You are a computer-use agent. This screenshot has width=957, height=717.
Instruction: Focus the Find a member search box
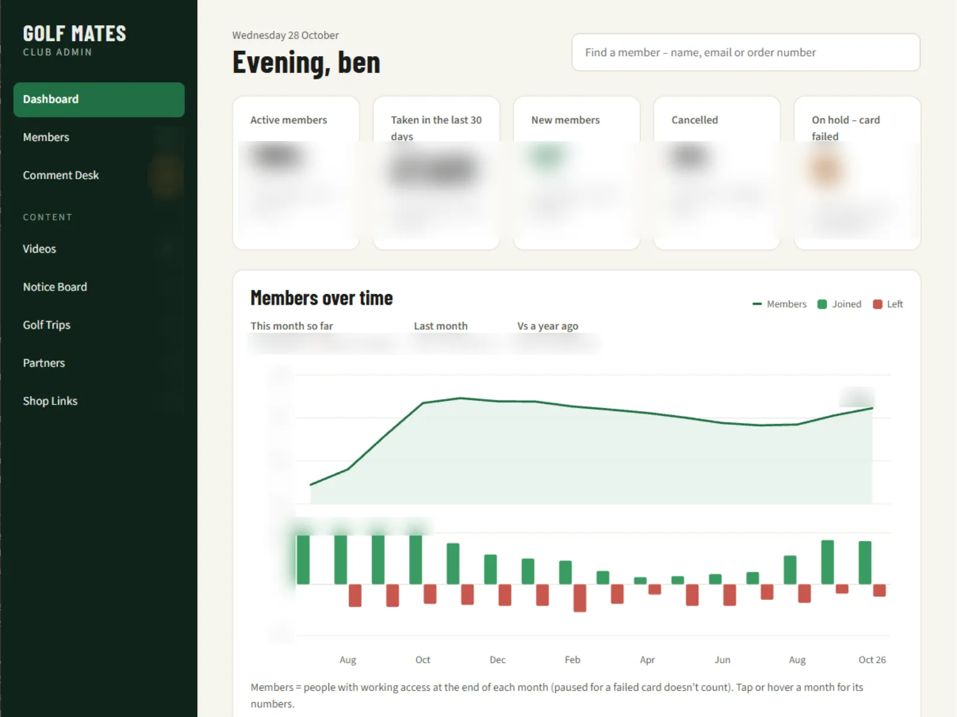pyautogui.click(x=745, y=53)
